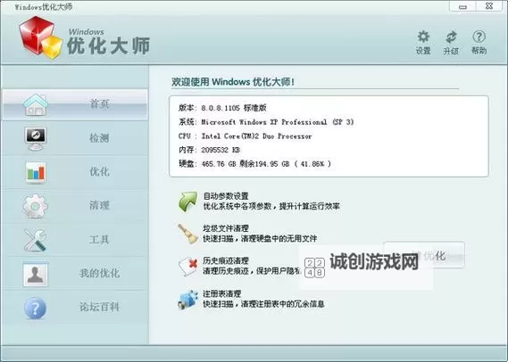Image resolution: width=508 pixels, height=362 pixels.
Task: Click the 欢迎使用 Windows 优化大师 heading
Action: (233, 82)
